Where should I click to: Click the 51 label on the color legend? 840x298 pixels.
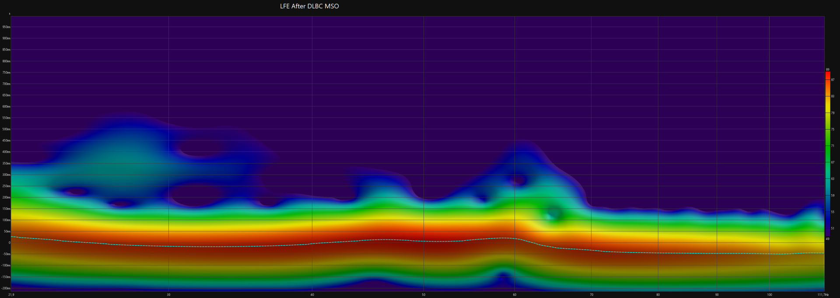coord(833,228)
